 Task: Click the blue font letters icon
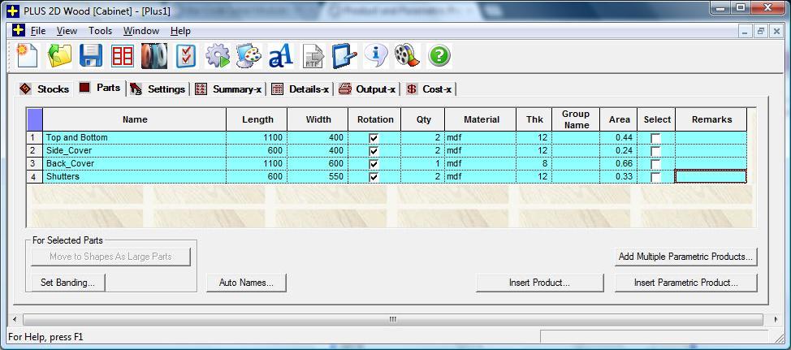(x=280, y=56)
